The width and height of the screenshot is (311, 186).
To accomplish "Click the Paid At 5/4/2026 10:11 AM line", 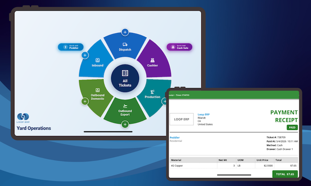I will pos(282,141).
